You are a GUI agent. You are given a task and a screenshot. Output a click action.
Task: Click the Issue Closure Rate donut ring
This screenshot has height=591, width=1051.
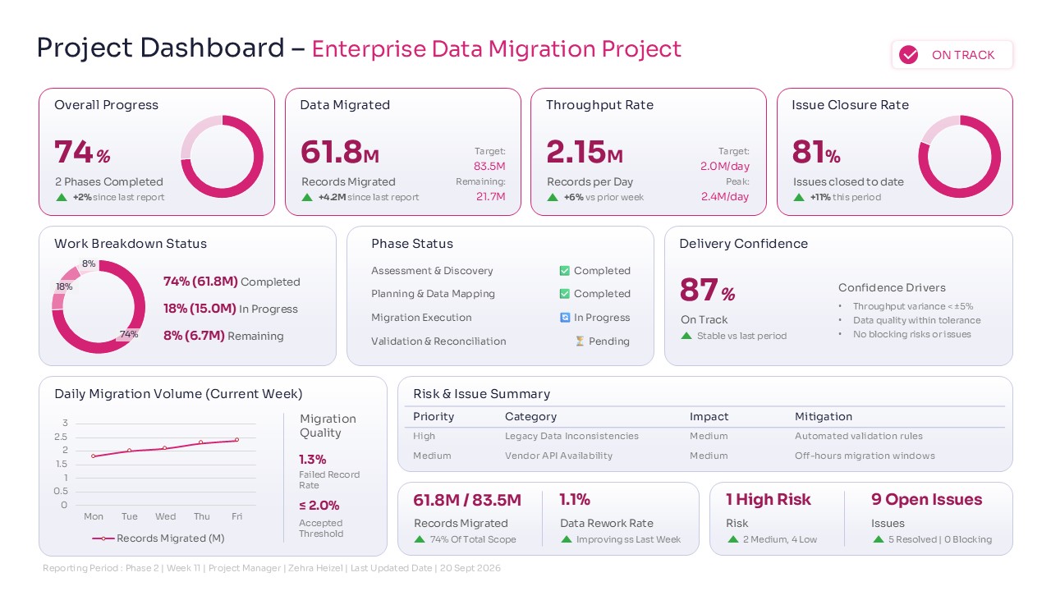[x=959, y=156]
